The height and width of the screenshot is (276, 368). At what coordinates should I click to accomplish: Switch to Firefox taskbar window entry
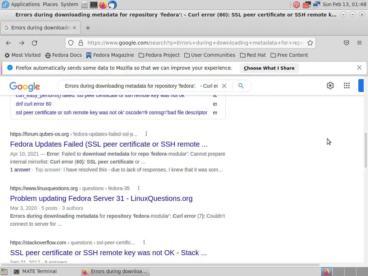click(115, 272)
